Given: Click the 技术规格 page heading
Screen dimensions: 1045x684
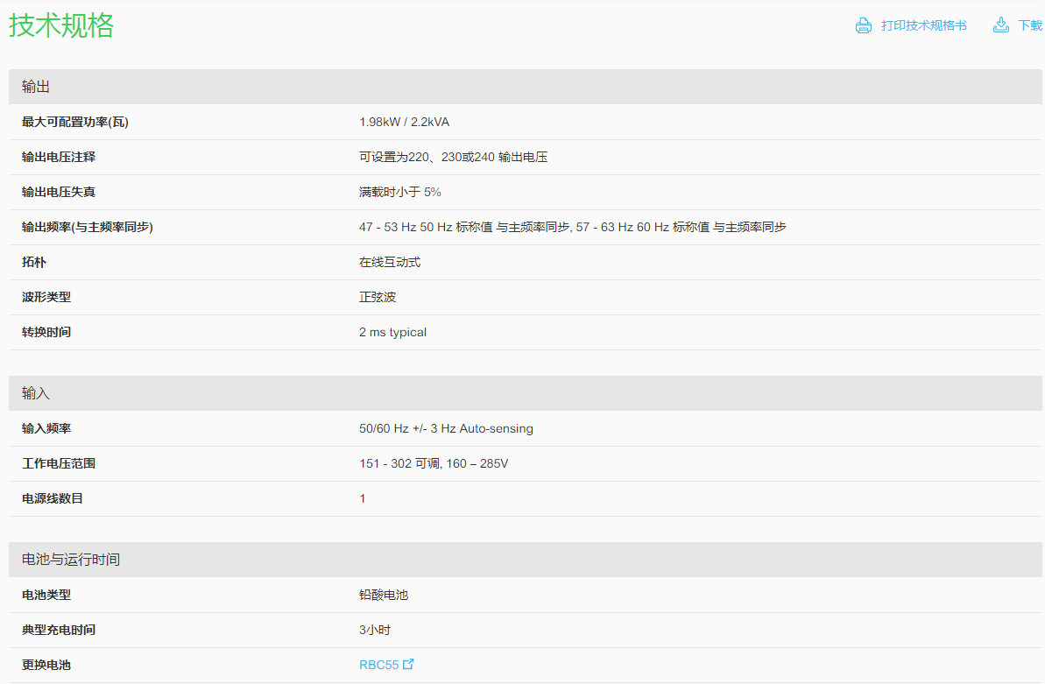Looking at the screenshot, I should [x=61, y=25].
